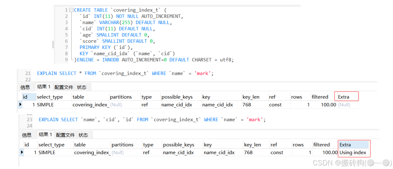Select the SIMPLE cell in the SELECT * result grid
Image resolution: width=393 pixels, height=169 pixels.
pyautogui.click(x=54, y=104)
